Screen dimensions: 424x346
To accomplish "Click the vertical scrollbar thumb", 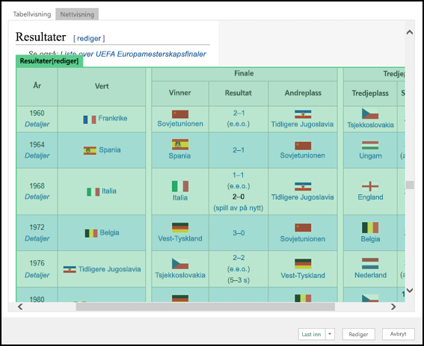I will pos(410,185).
